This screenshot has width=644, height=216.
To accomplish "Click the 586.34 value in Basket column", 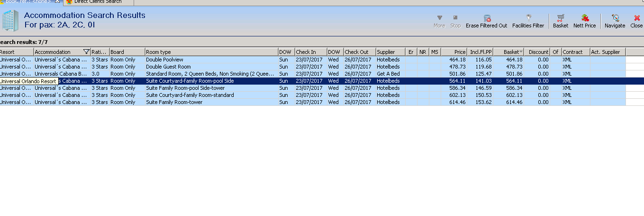I will [x=514, y=88].
